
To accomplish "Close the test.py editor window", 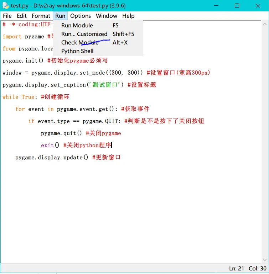I will [258, 6].
